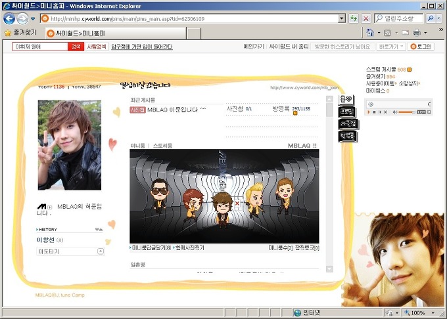Open the BGM player LIST button
The width and height of the screenshot is (447, 319).
click(421, 112)
